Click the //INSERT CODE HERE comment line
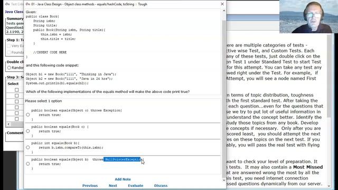 coord(50,52)
